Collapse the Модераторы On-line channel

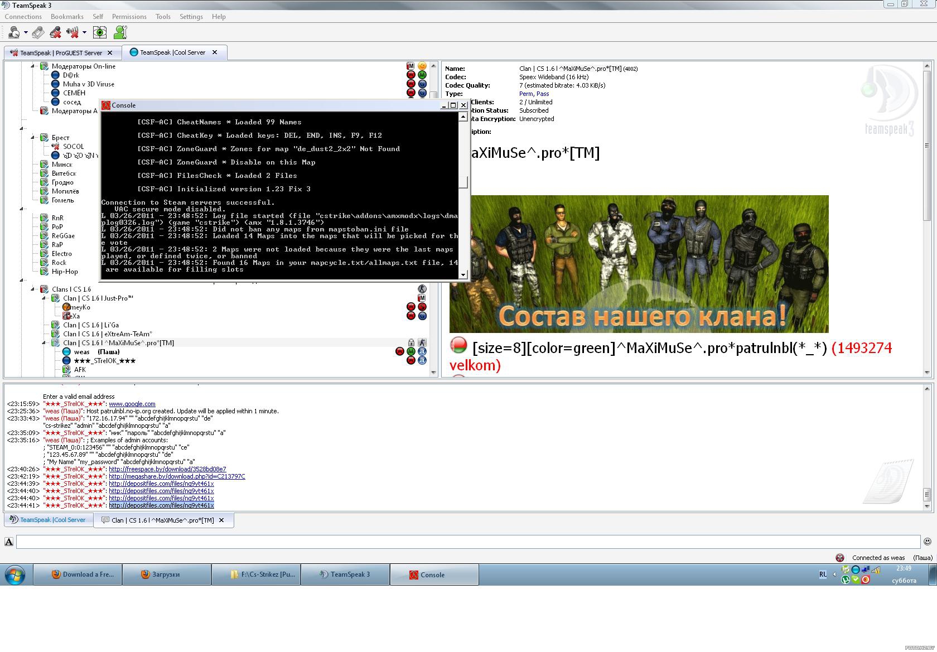coord(33,66)
